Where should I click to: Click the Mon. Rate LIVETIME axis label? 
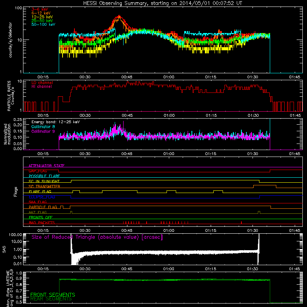pyautogui.click(x=10, y=288)
